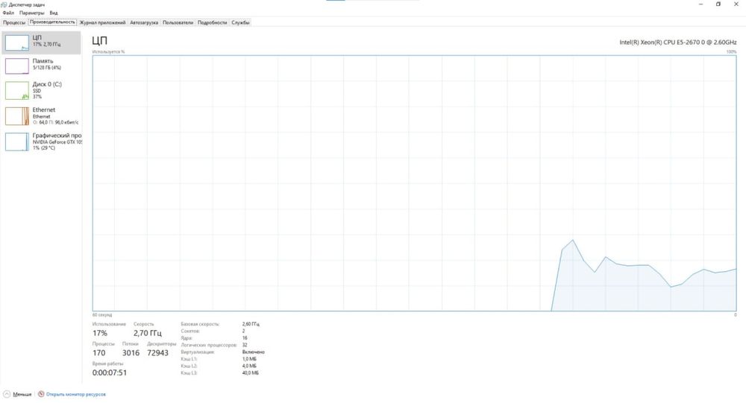Click the Меньше collapse arrow icon
This screenshot has height=403, width=746.
7,394
